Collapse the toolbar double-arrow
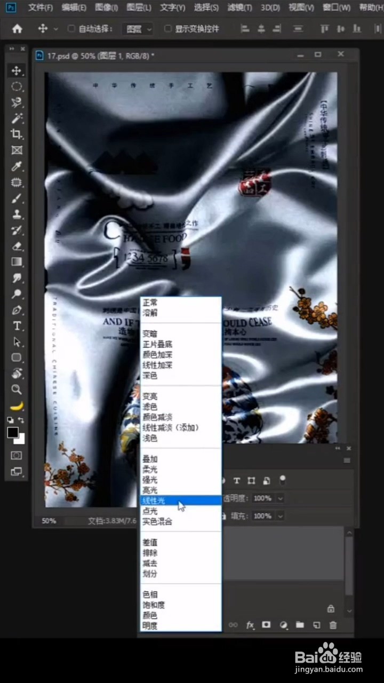 tap(11, 49)
